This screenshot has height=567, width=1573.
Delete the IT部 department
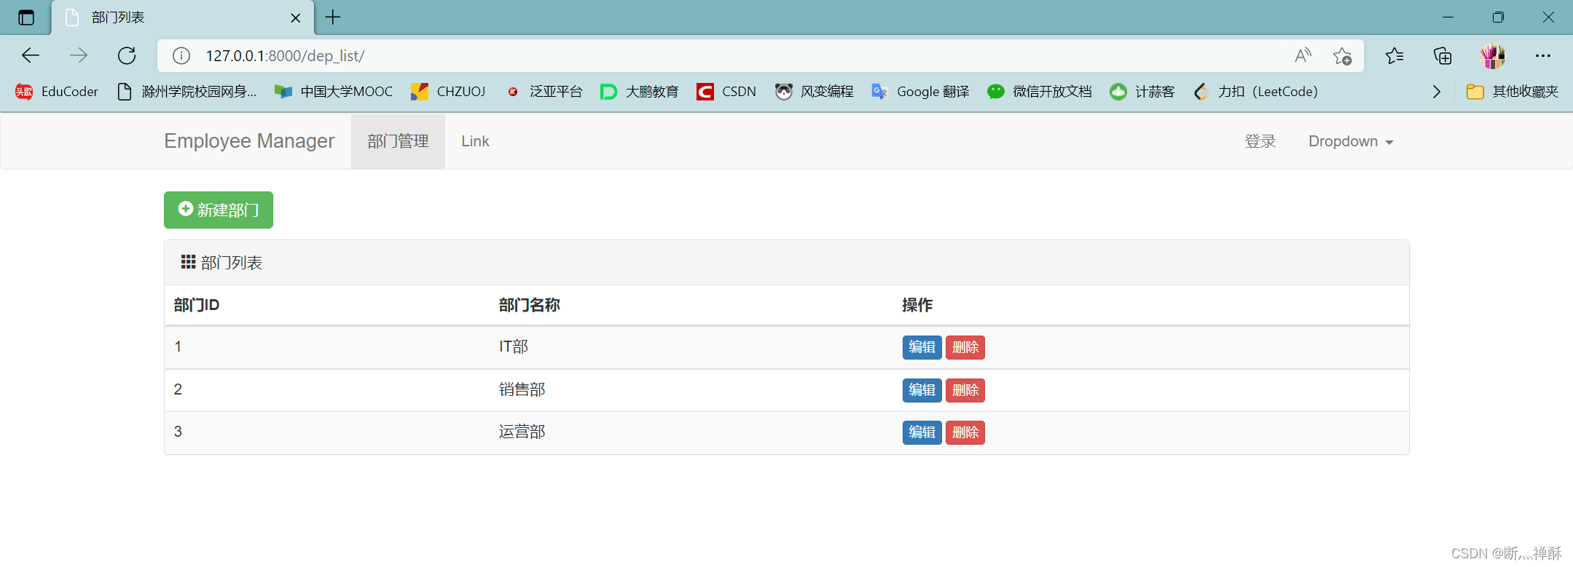(965, 347)
